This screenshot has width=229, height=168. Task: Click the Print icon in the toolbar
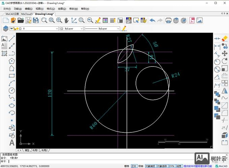coord(168,20)
